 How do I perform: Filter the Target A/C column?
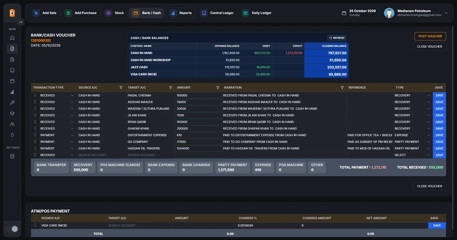pos(171,88)
